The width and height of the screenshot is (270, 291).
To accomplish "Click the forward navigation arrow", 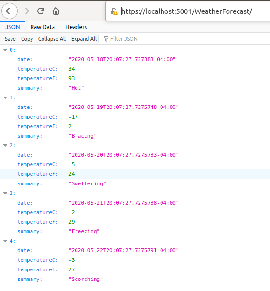I will [25, 11].
